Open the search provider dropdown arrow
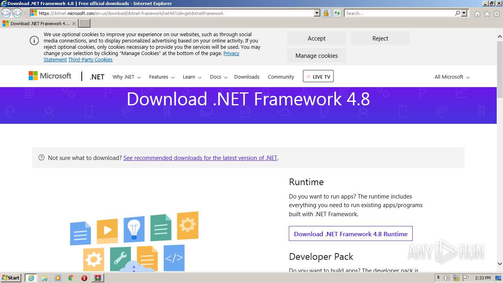This screenshot has width=503, height=283. point(464,13)
